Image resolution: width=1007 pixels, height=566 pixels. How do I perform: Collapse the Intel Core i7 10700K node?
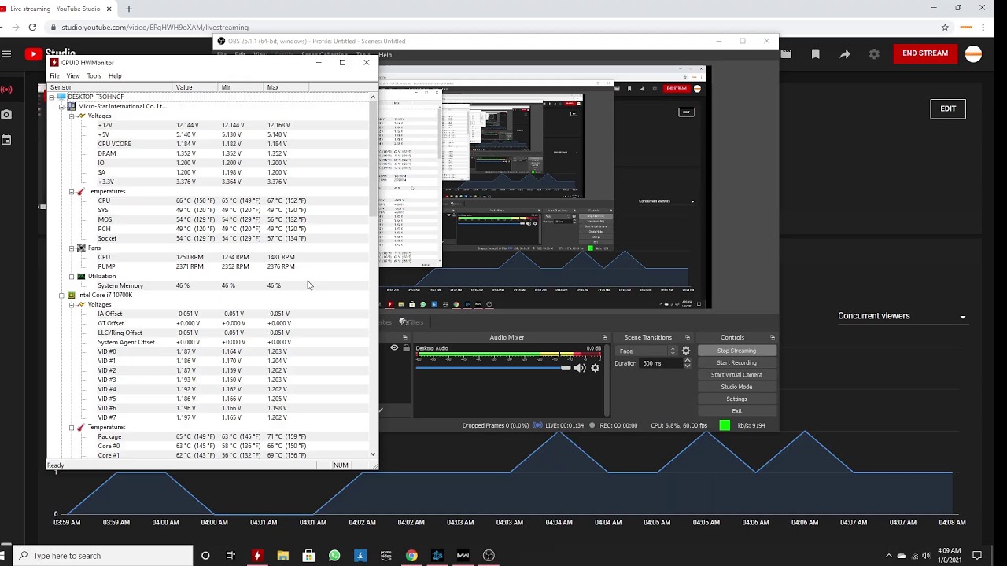coord(61,295)
